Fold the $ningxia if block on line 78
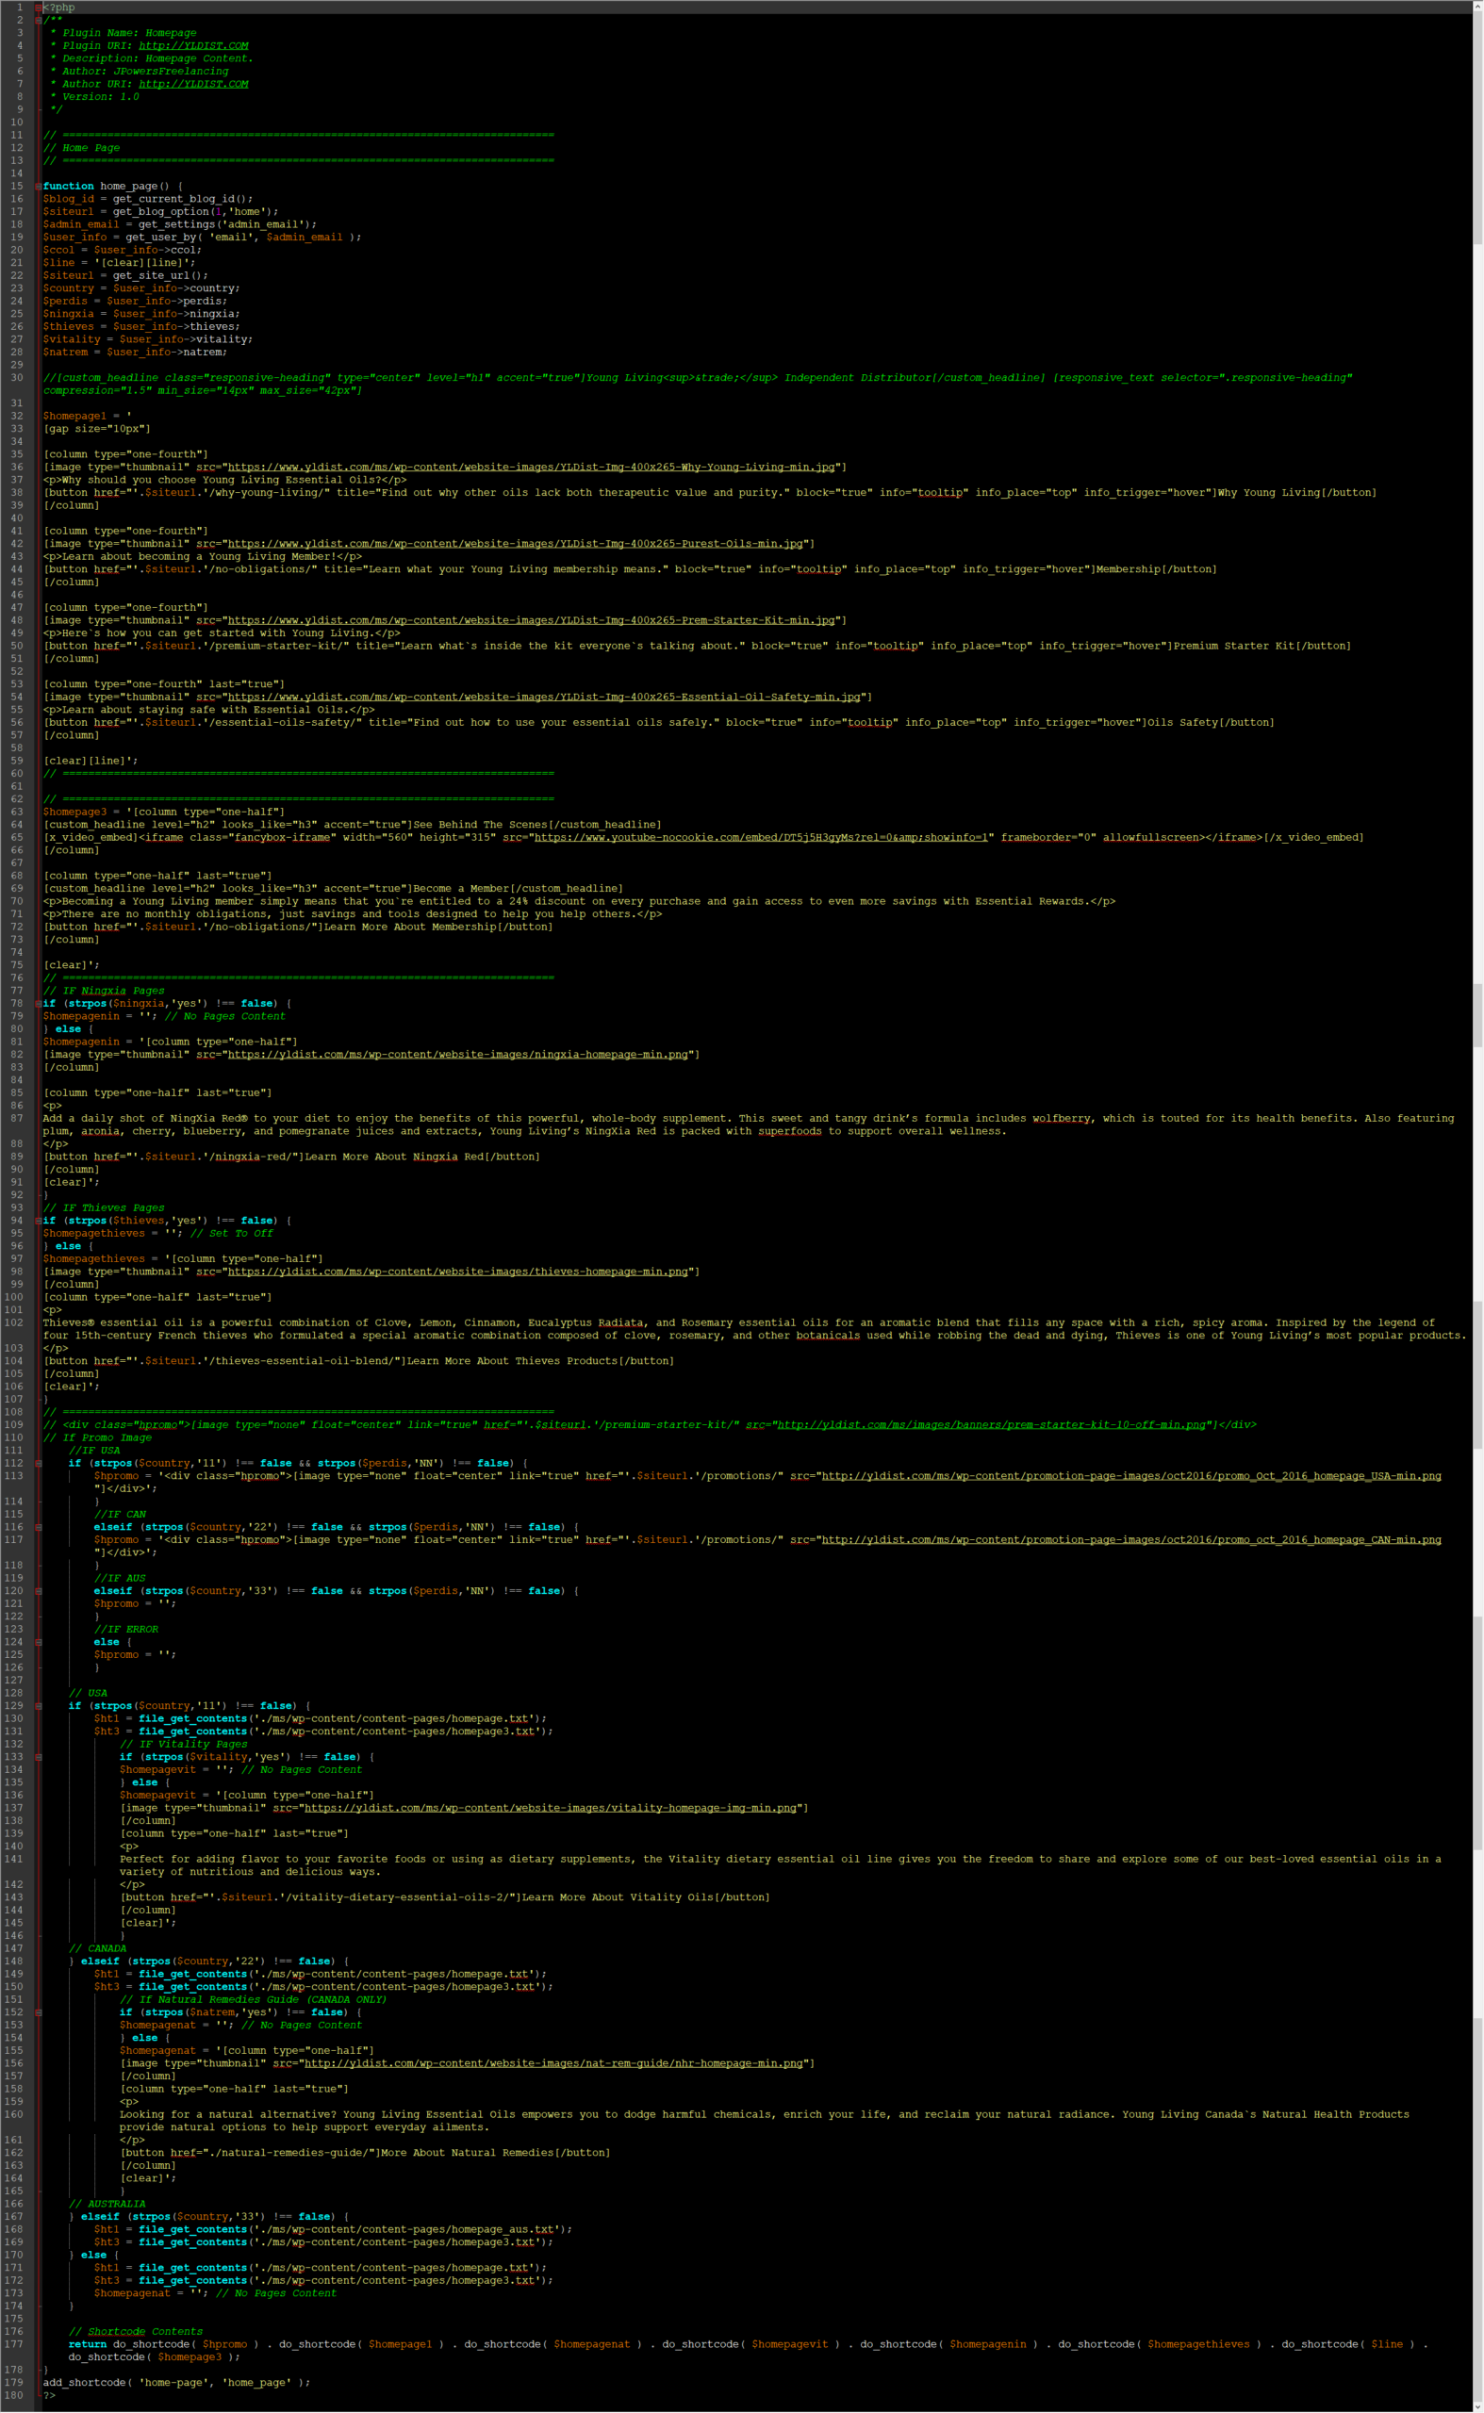The width and height of the screenshot is (1484, 2413). [x=39, y=1004]
